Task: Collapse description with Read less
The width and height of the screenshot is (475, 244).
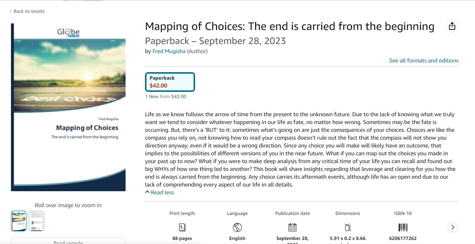Action: pos(162,192)
